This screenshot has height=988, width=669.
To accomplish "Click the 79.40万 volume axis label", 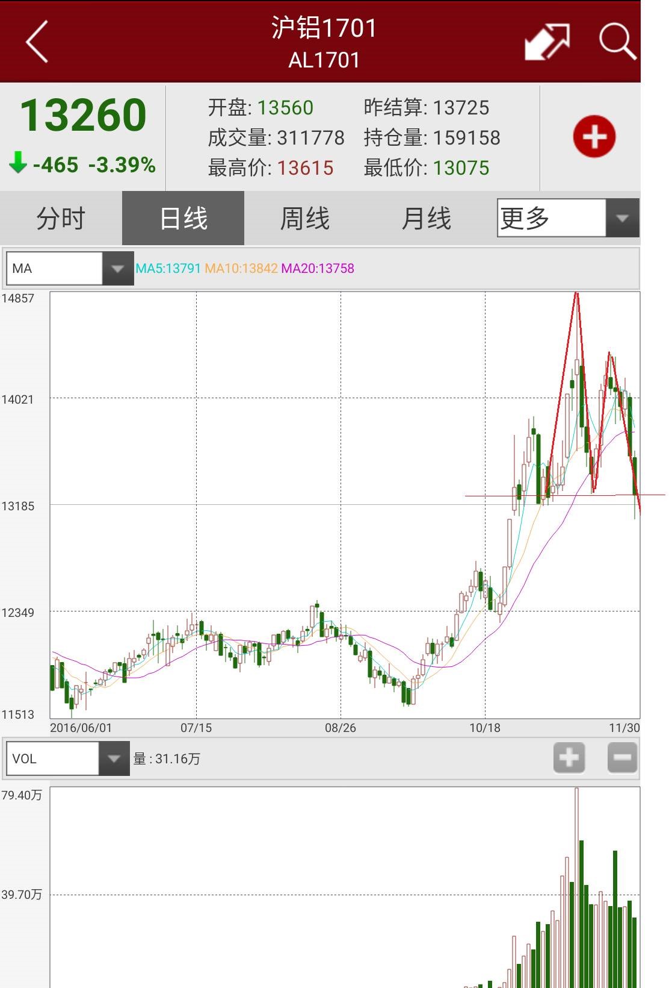I will point(22,795).
